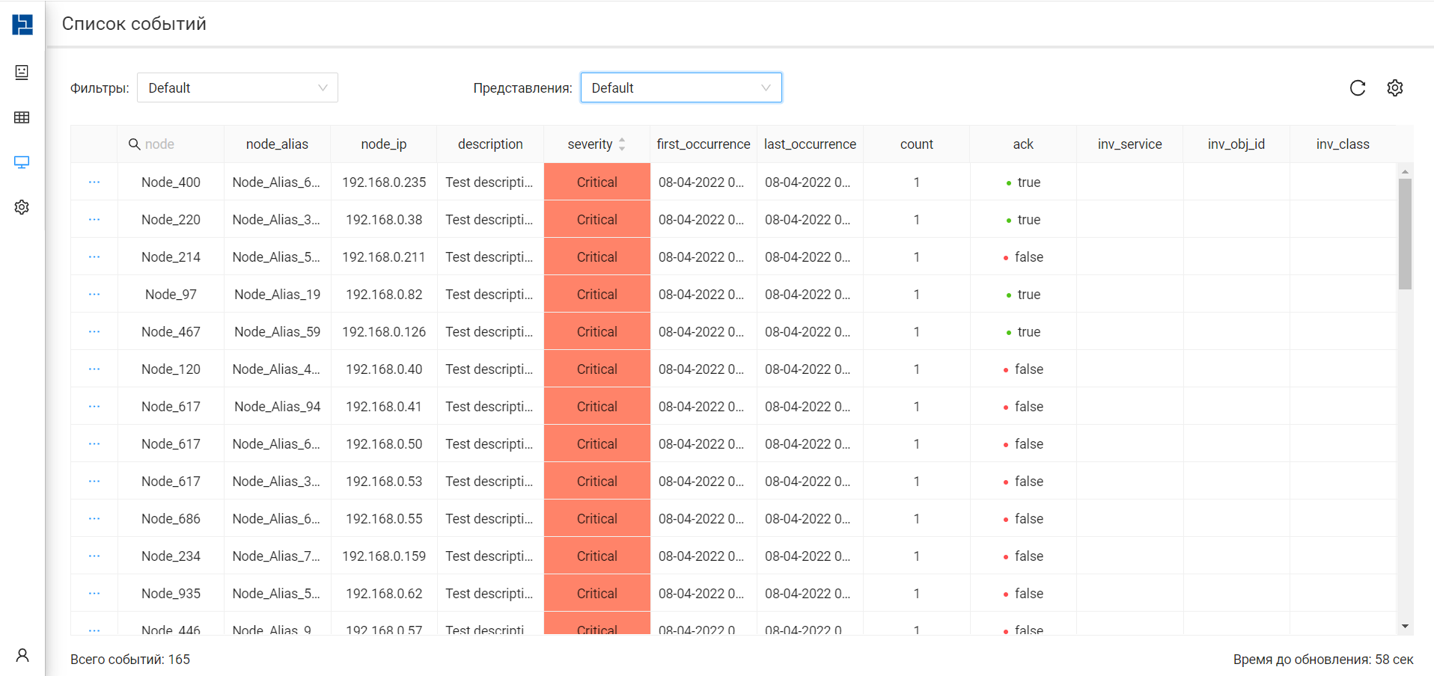Click the node search input field

tap(171, 144)
